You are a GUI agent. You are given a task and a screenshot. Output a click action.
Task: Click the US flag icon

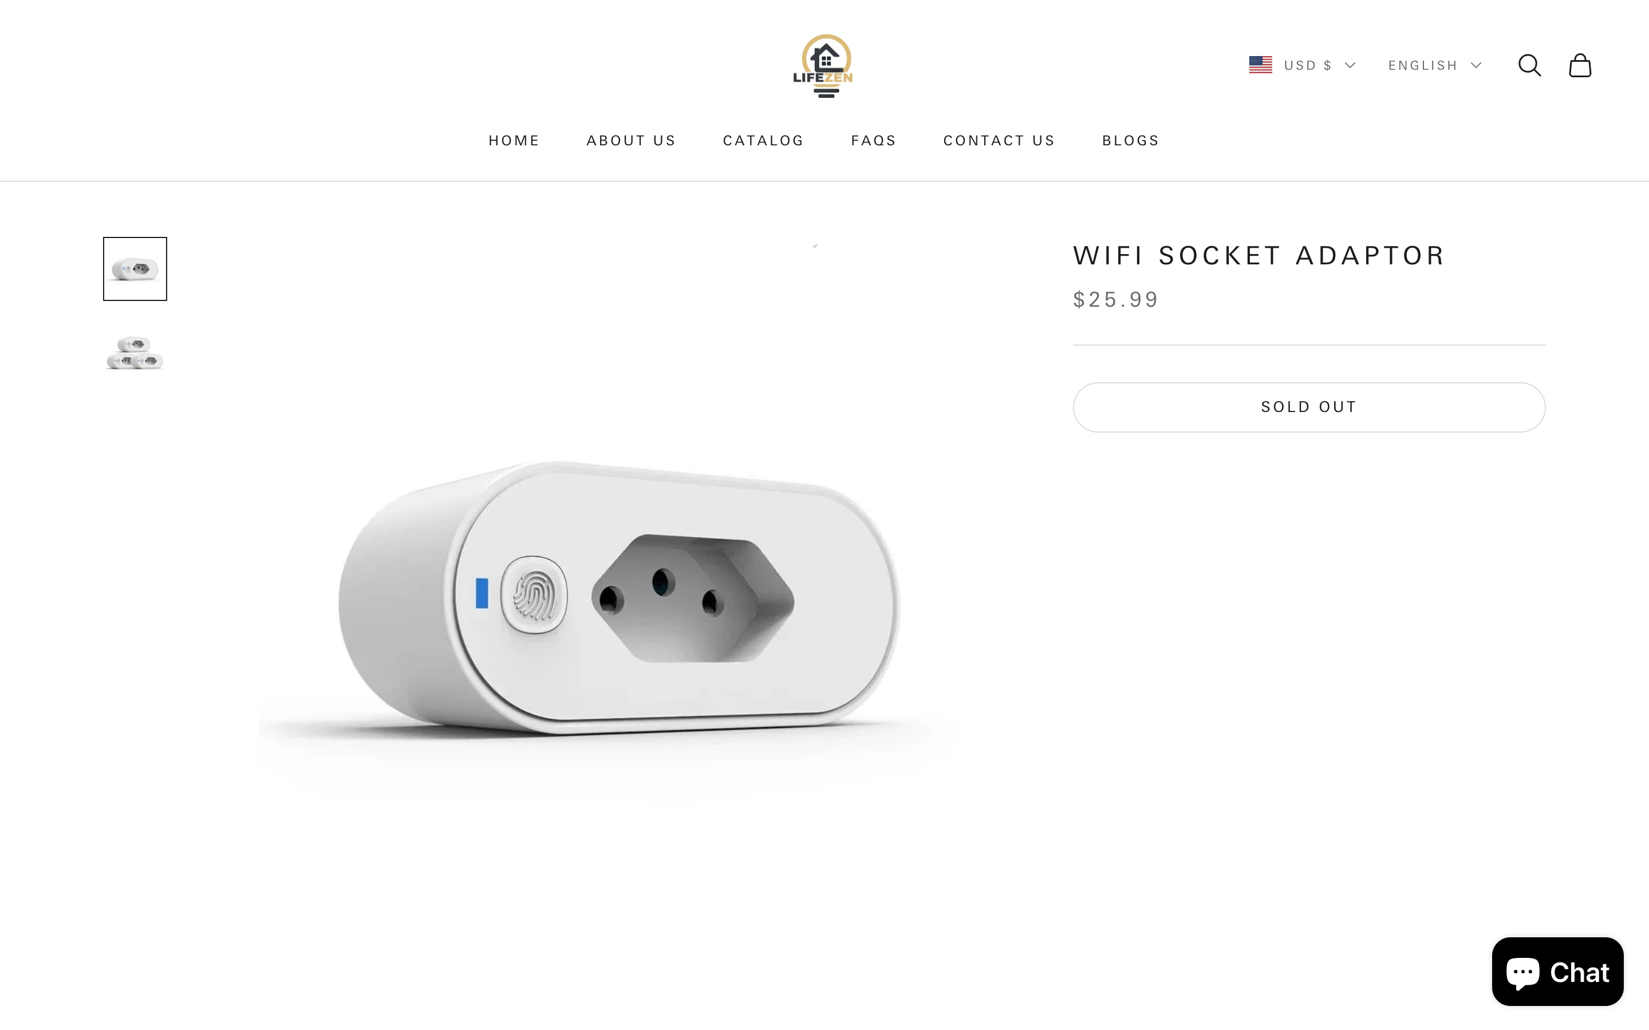[x=1260, y=65]
